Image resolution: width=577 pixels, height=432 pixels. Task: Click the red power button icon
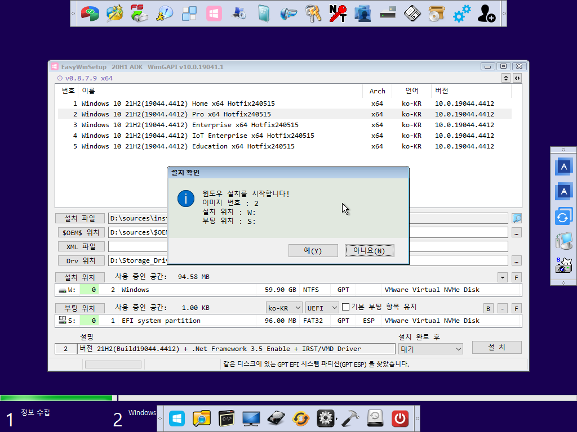[x=400, y=418]
